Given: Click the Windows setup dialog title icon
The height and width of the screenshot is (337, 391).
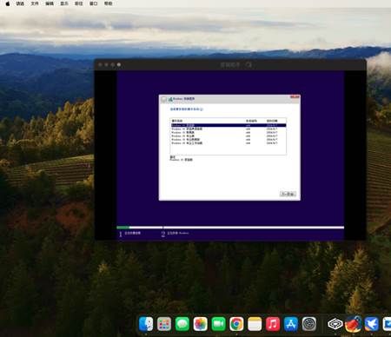Looking at the screenshot, I should point(170,99).
